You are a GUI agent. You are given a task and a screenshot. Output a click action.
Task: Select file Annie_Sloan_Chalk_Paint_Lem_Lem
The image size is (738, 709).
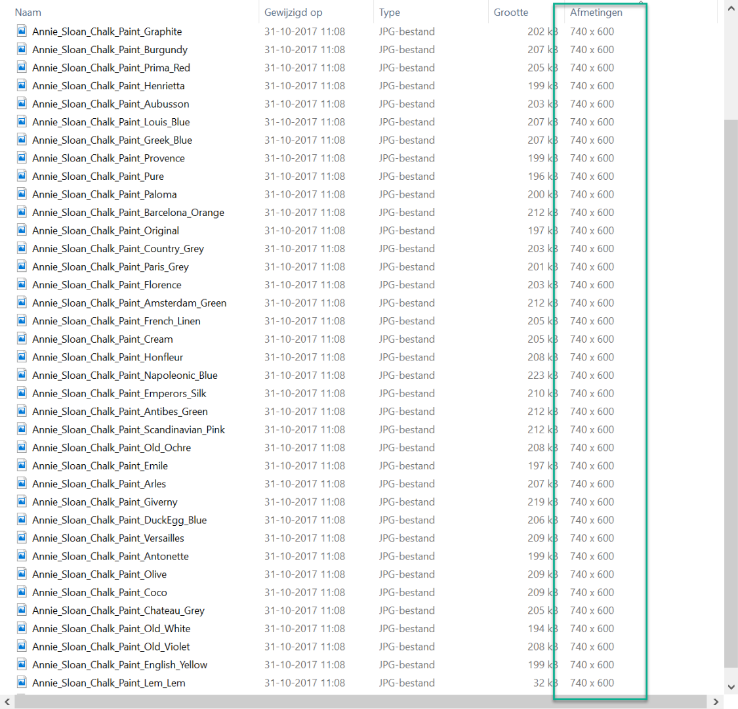[109, 683]
